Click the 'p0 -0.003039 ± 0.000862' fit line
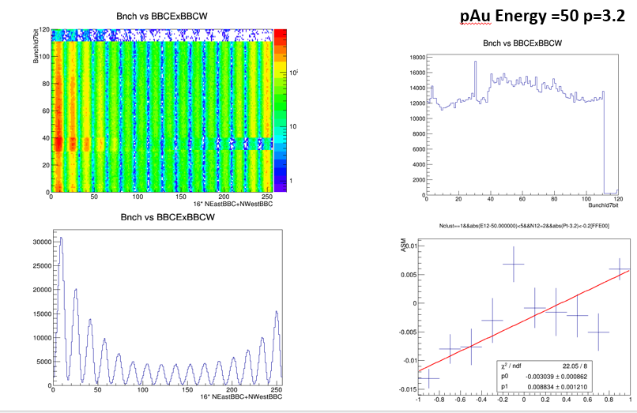Image resolution: width=637 pixels, height=413 pixels. point(544,377)
